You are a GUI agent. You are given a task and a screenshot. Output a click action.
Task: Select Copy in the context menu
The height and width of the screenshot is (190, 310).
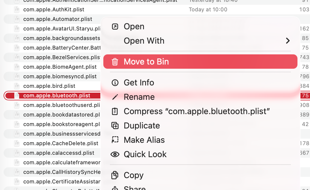200,175
